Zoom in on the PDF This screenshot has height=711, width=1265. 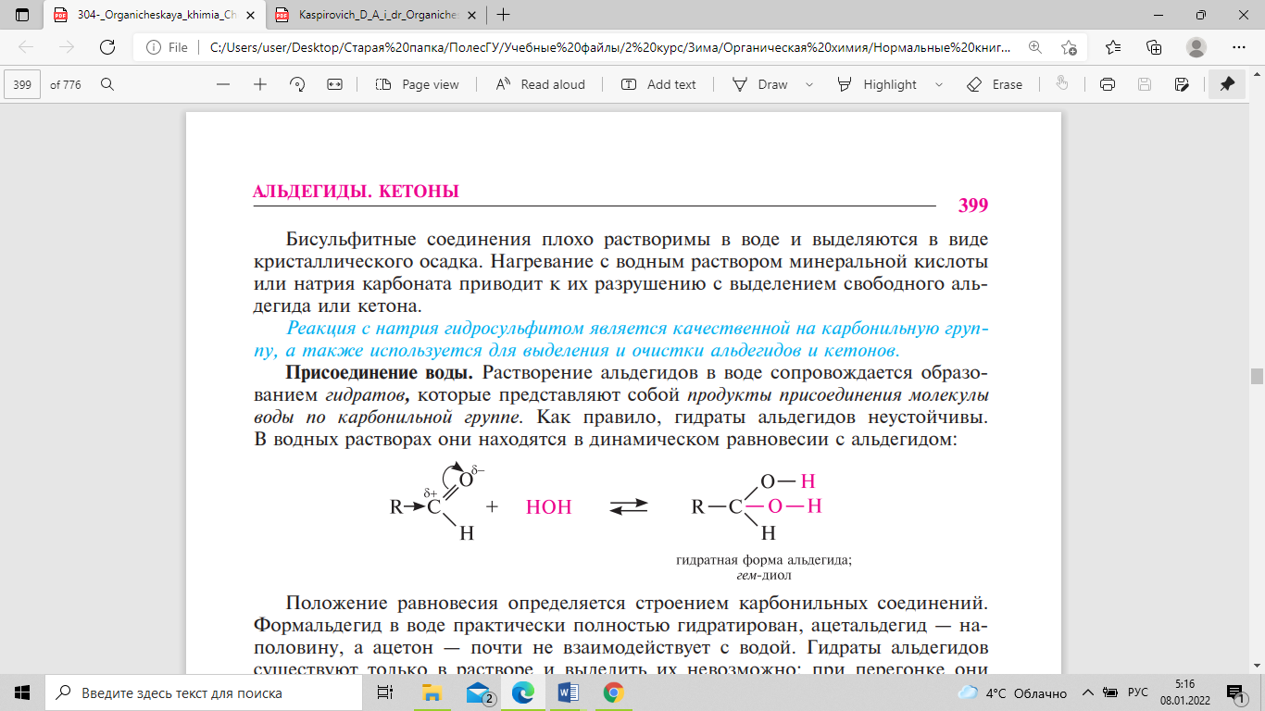click(260, 84)
